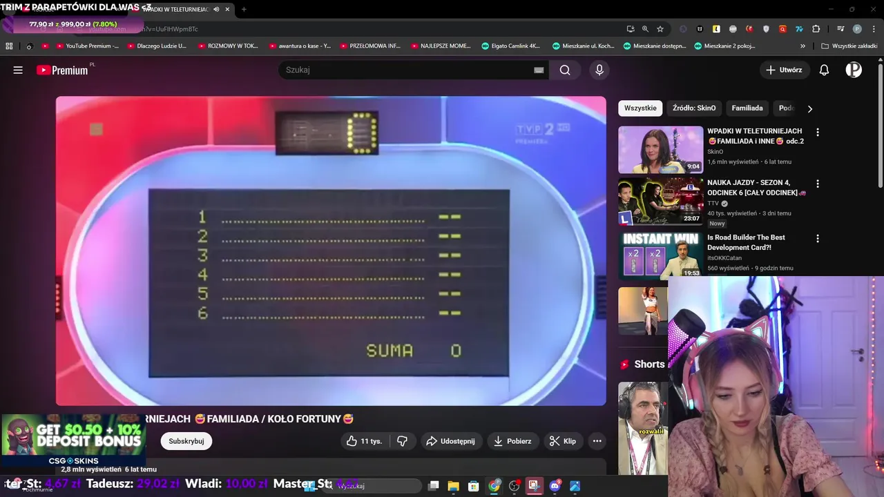The image size is (884, 497).
Task: Select the Źródło: SkinO filter chip
Action: (x=694, y=108)
